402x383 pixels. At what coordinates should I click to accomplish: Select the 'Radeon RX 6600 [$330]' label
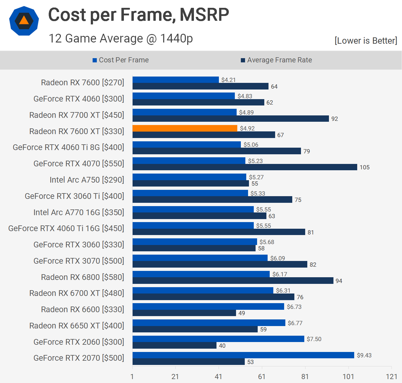[83, 309]
